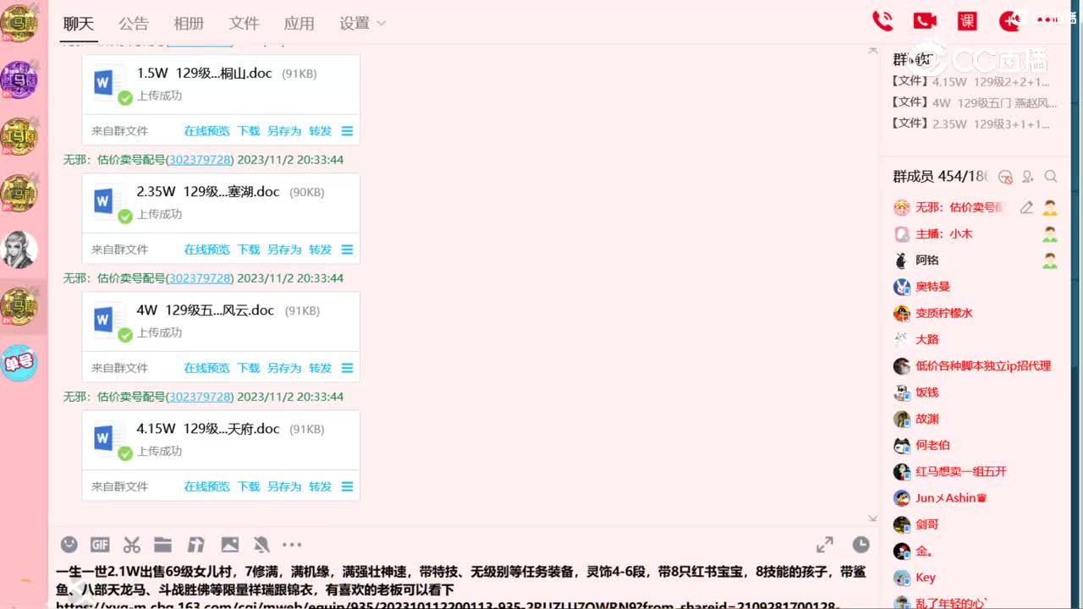Edit group nickname pencil icon
The image size is (1083, 609).
(x=1026, y=207)
